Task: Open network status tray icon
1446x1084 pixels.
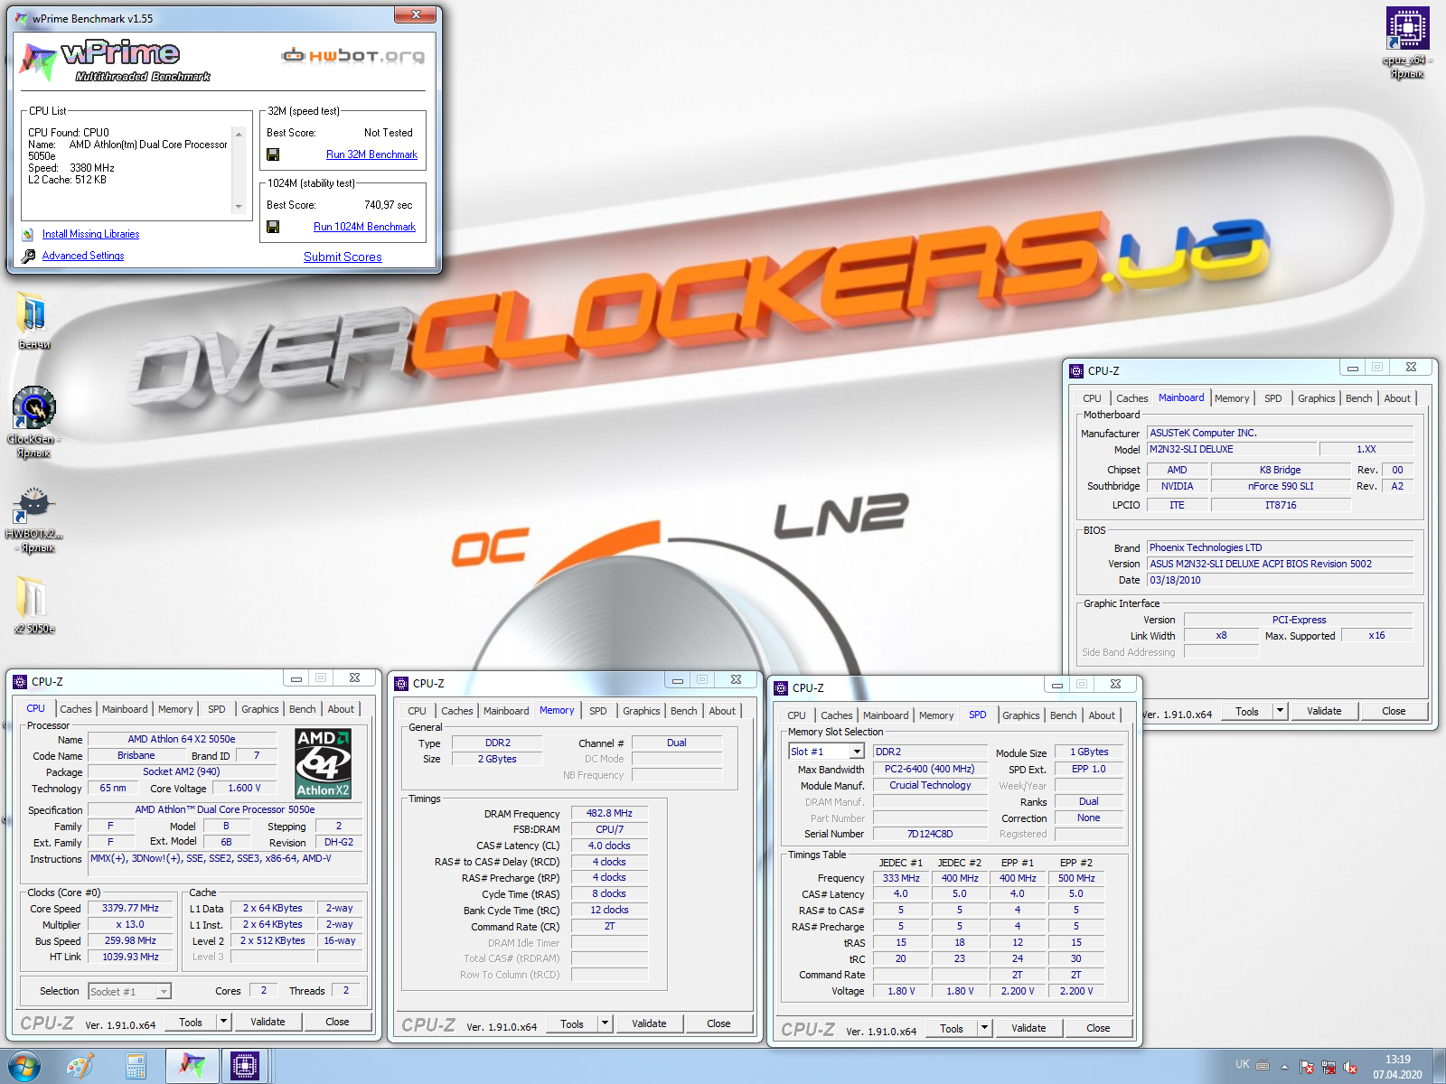Action: point(1329,1067)
